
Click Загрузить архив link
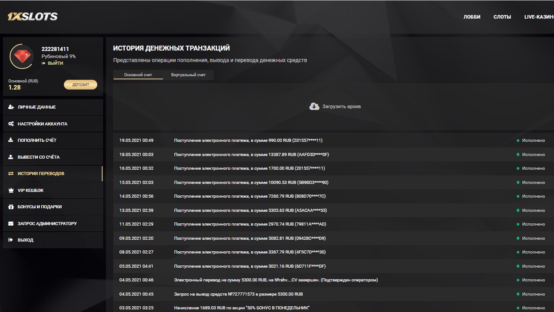click(x=341, y=107)
